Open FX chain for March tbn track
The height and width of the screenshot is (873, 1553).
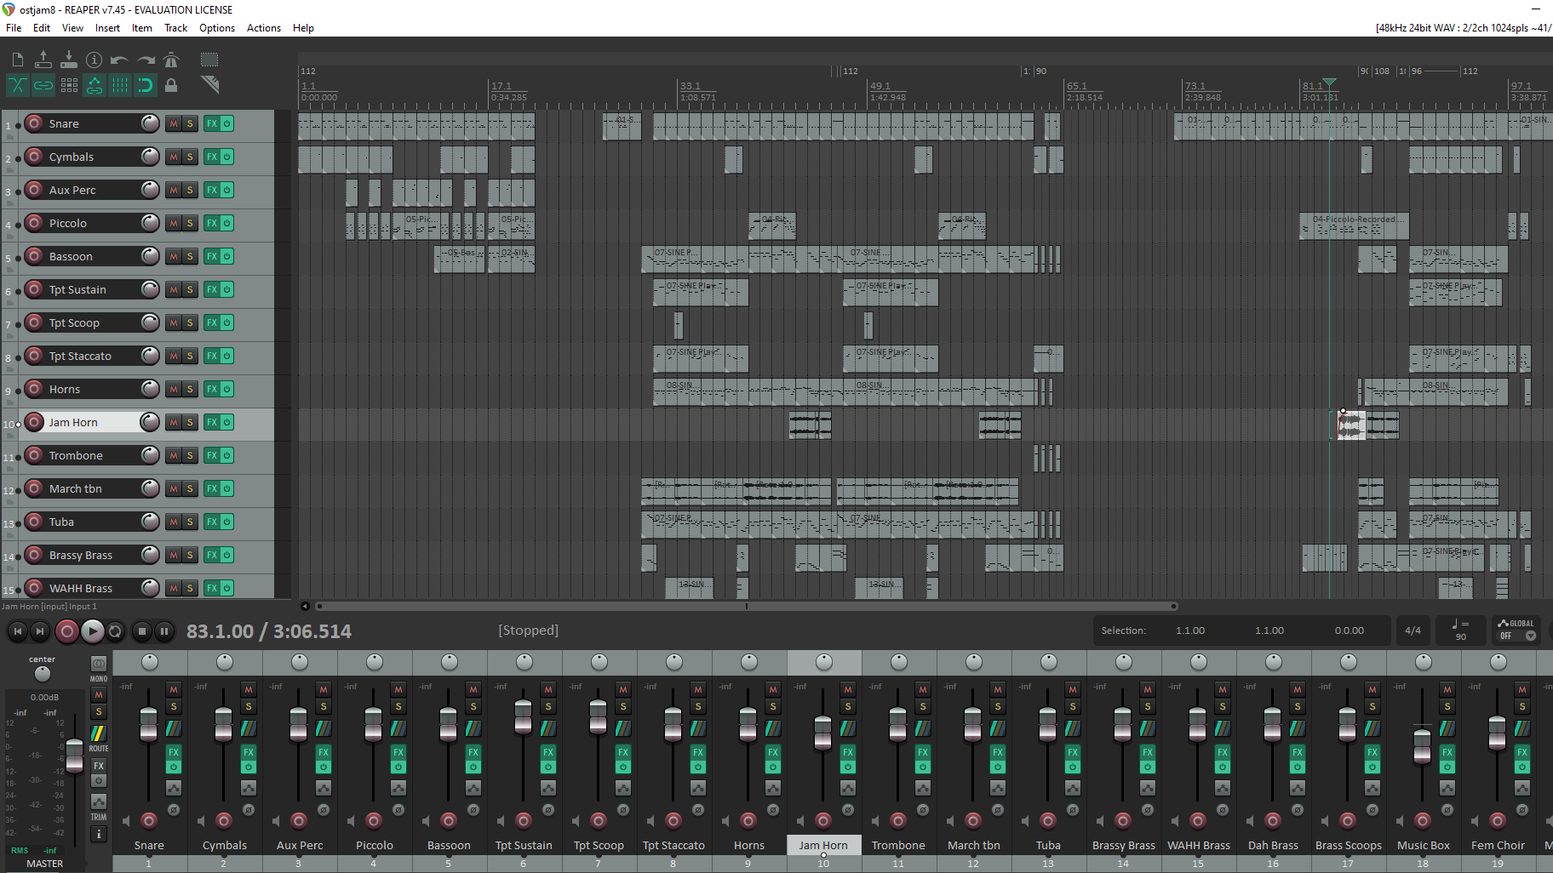[x=212, y=488]
